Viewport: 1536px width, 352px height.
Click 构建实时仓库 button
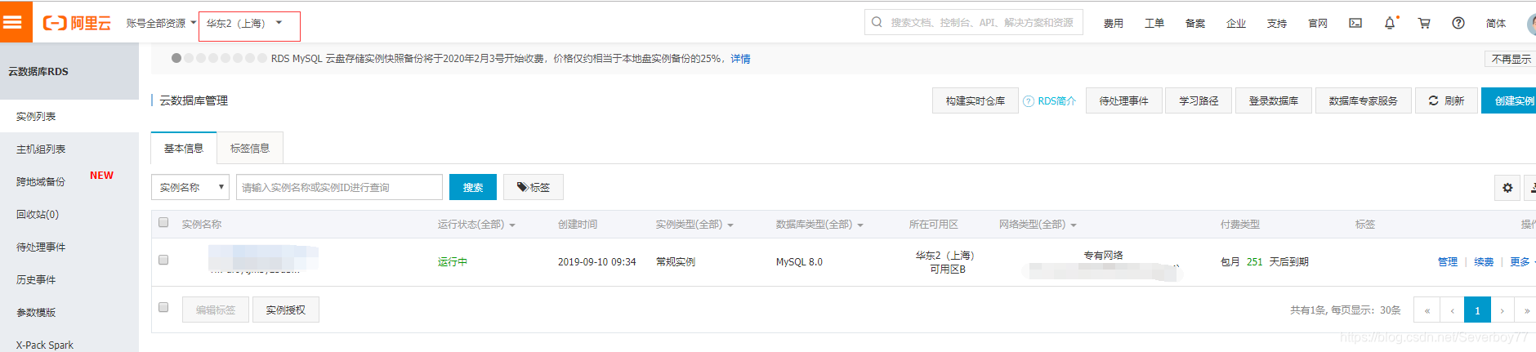(976, 100)
